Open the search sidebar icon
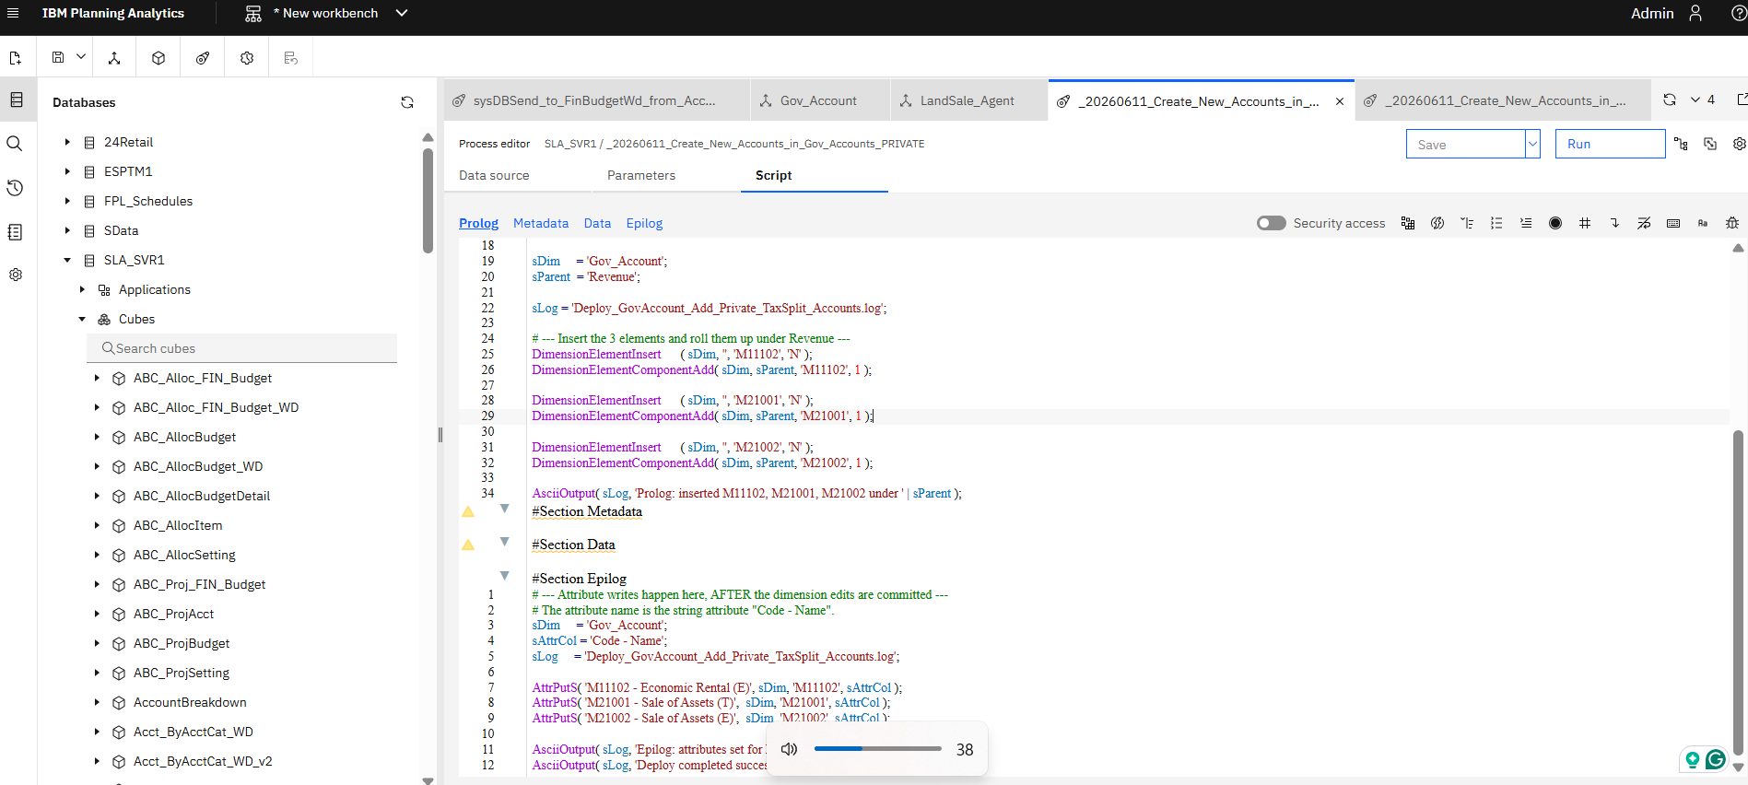 click(x=15, y=144)
